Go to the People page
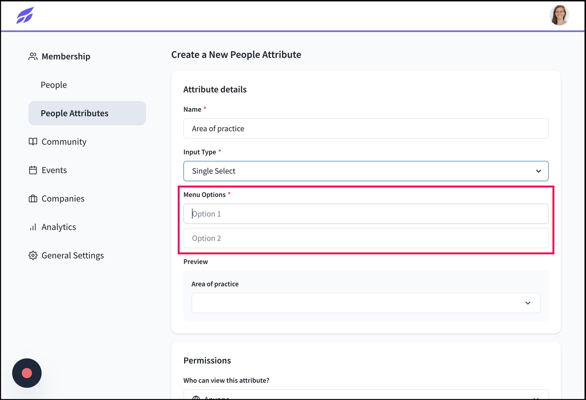Screen dimensions: 586x400 click(54, 85)
